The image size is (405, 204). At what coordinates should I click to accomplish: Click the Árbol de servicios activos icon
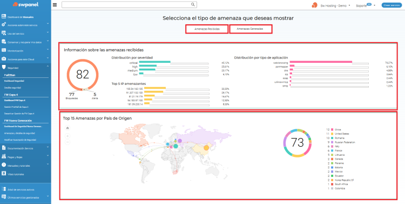point(4,189)
